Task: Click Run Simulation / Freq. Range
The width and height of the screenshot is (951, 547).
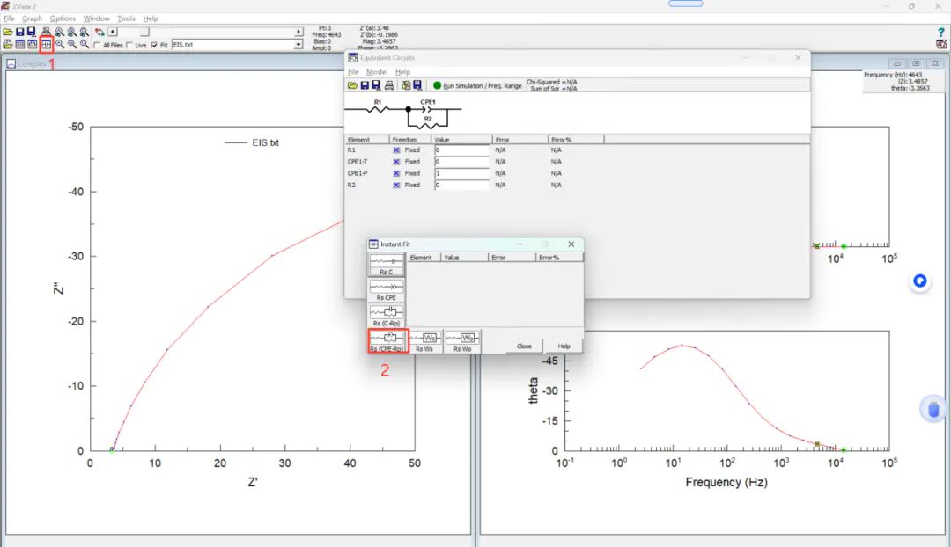Action: click(476, 86)
